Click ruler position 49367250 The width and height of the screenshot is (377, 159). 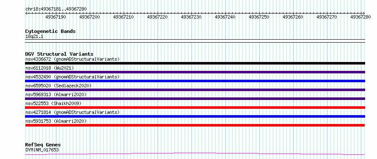point(259,17)
